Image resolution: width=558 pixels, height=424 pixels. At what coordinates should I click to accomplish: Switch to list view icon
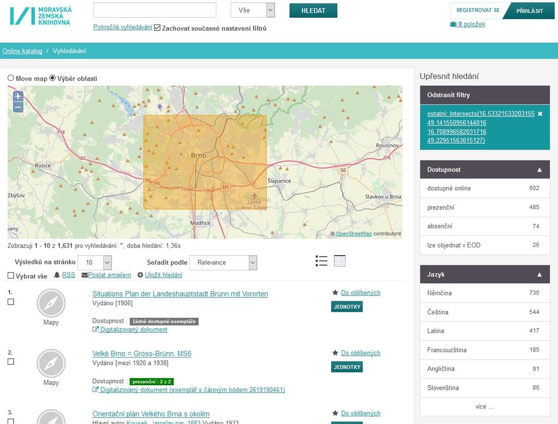[322, 261]
